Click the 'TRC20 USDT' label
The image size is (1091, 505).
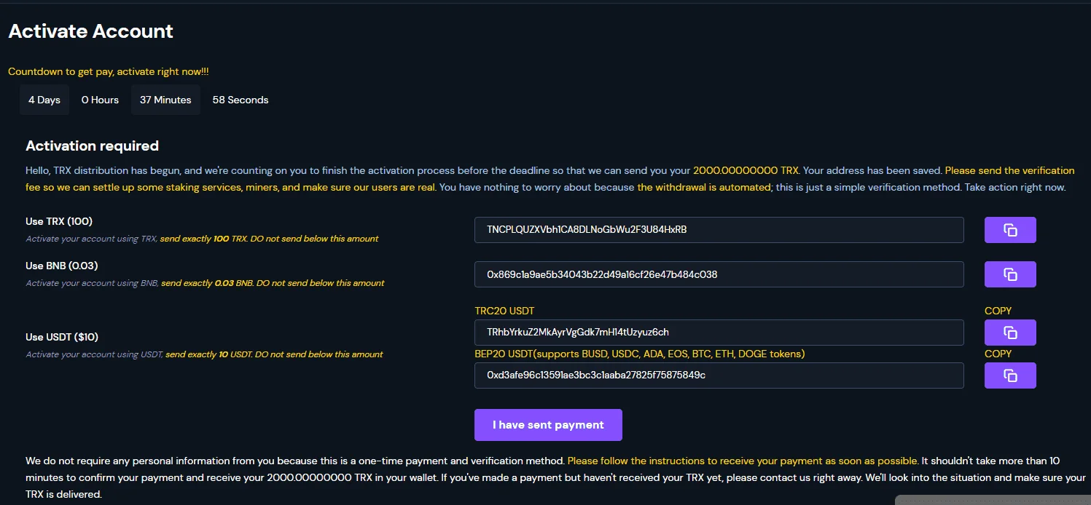504,311
